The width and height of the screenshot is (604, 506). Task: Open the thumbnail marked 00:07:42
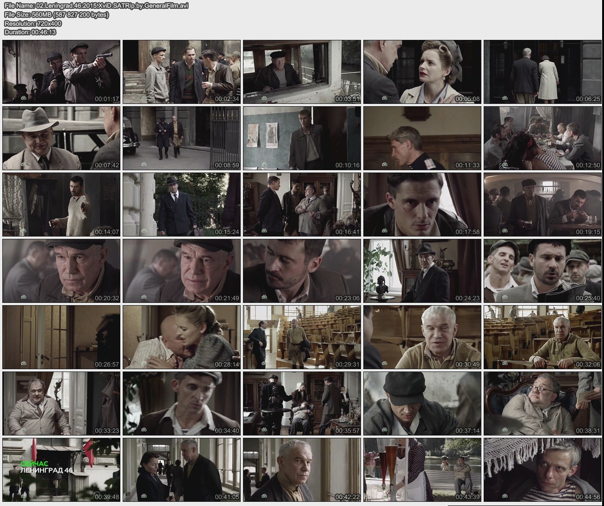(x=61, y=138)
